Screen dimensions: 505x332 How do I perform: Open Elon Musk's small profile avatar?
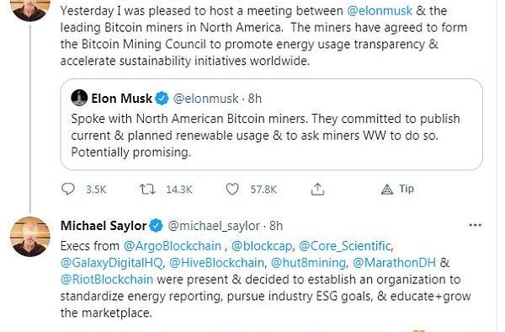(x=79, y=98)
